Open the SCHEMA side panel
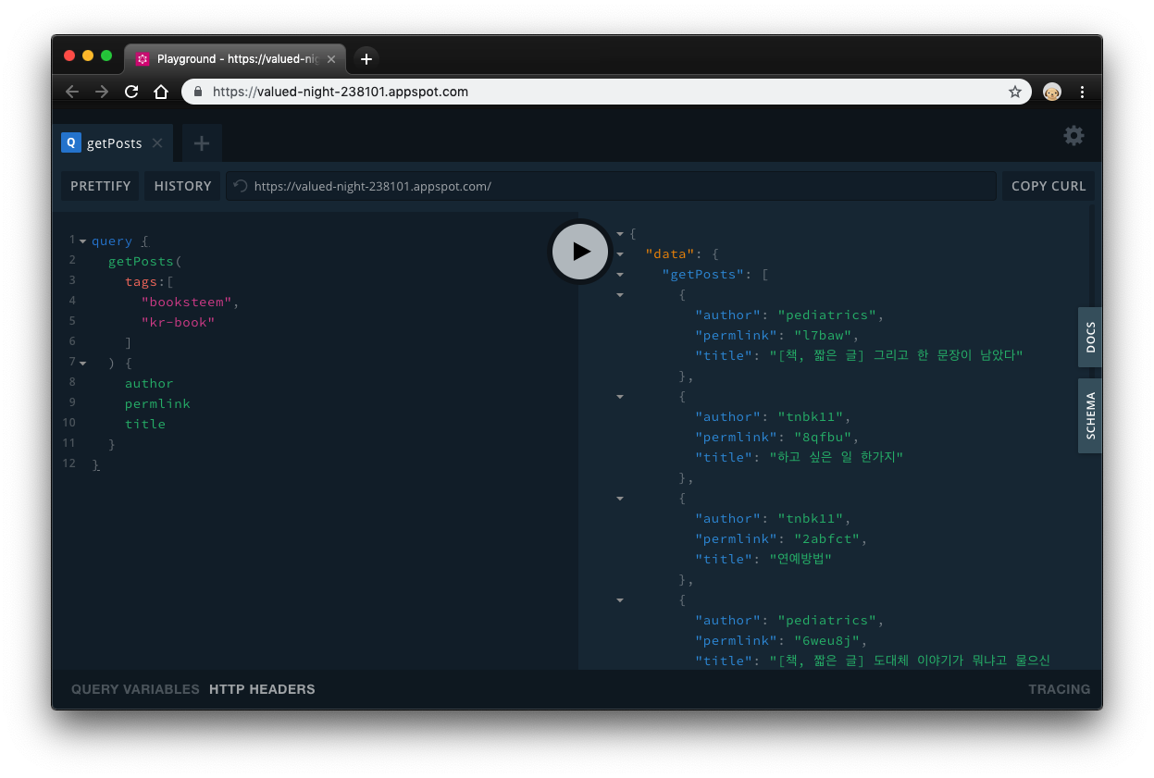The height and width of the screenshot is (778, 1154). 1090,416
